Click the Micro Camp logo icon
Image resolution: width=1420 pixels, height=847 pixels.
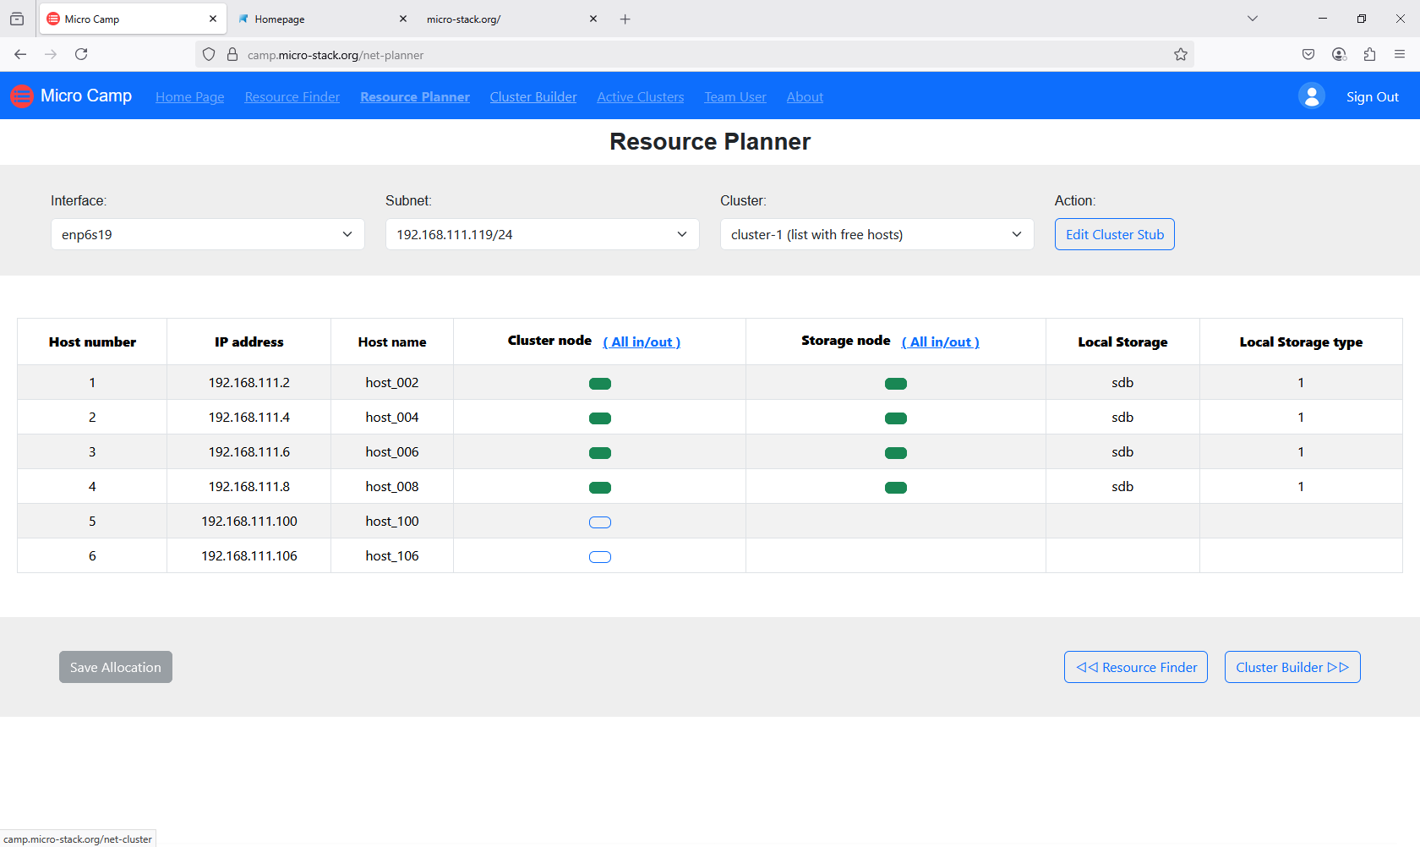coord(22,96)
